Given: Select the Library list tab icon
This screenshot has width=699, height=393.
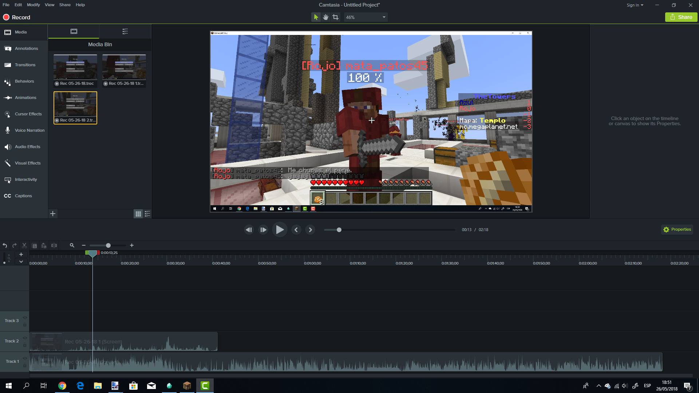Looking at the screenshot, I should point(125,31).
